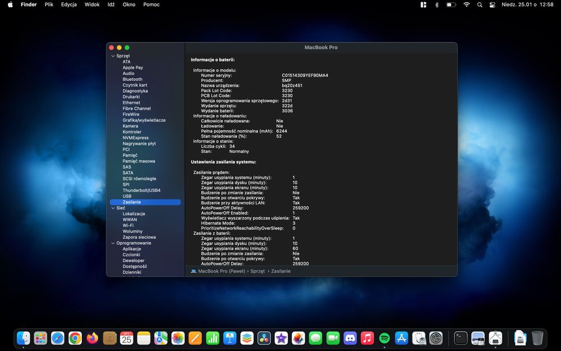
Task: Open the Apple menu
Action: (10, 4)
